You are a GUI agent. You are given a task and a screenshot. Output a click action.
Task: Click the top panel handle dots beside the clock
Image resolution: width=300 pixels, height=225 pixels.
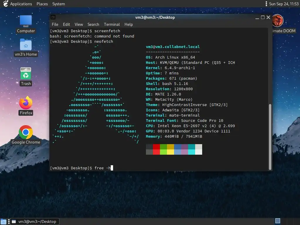[266, 4]
